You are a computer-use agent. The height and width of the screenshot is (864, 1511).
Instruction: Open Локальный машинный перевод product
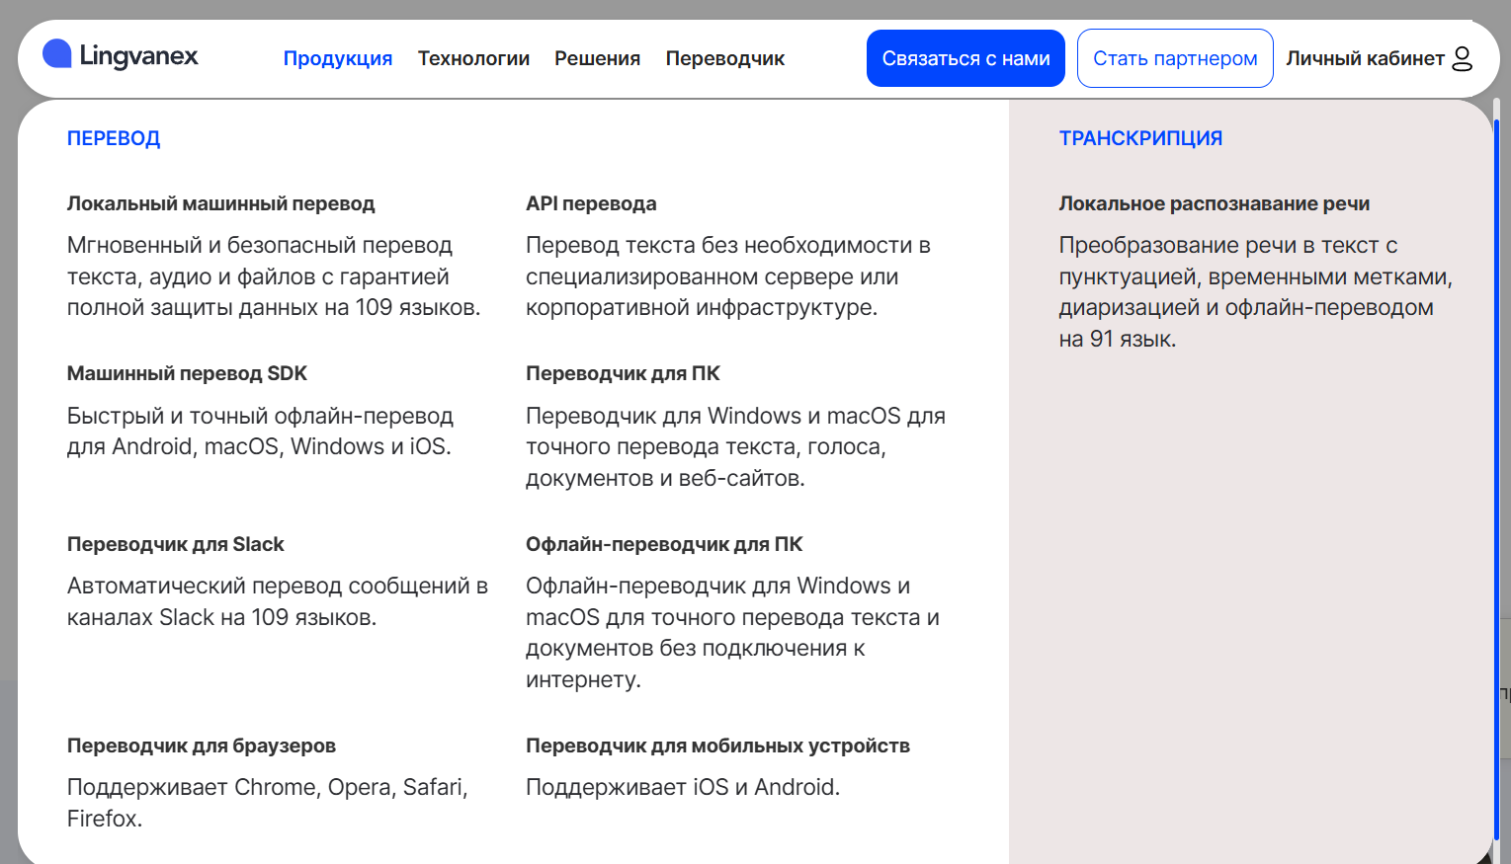(220, 204)
